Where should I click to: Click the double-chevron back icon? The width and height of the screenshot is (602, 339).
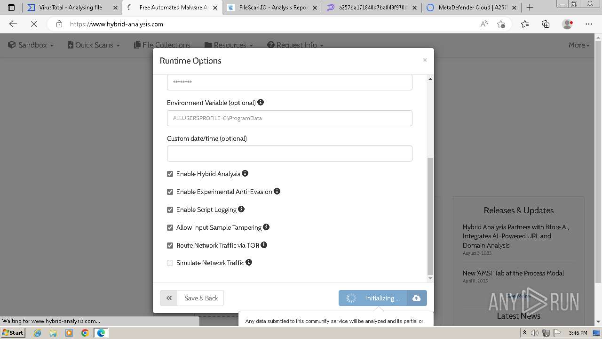169,298
